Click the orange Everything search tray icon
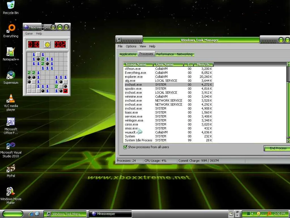Image resolution: width=290 pixels, height=218 pixels. [x=269, y=213]
